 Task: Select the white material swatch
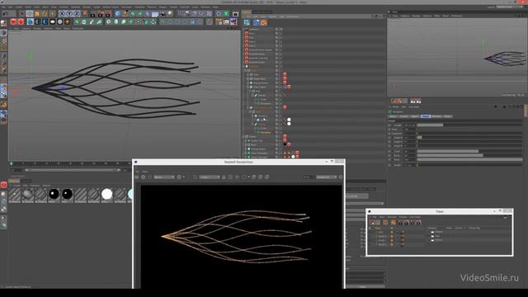pos(106,195)
